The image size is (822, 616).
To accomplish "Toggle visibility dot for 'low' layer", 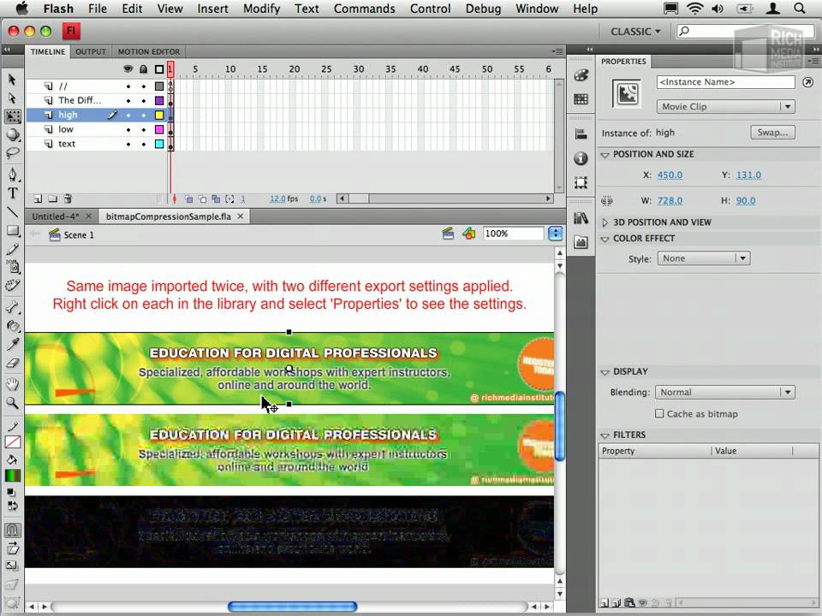I will 128,129.
